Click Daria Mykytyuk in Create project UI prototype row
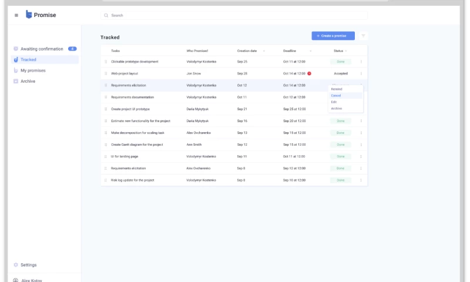This screenshot has width=470, height=282. (x=197, y=109)
